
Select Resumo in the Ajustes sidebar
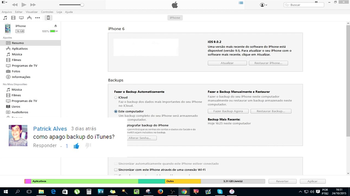pos(30,43)
